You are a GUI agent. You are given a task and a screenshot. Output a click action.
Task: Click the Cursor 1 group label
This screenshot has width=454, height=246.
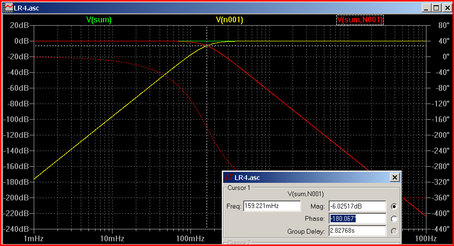[238, 188]
